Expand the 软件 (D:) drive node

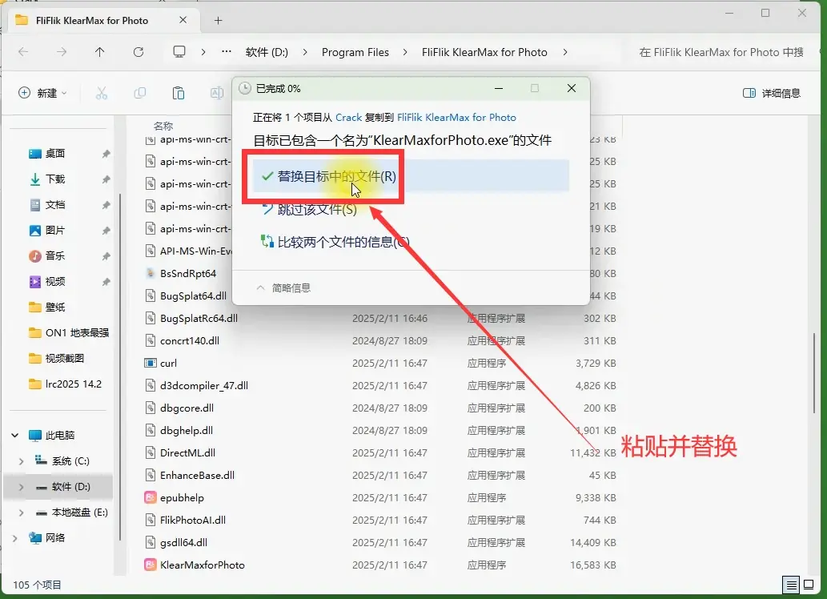(21, 487)
